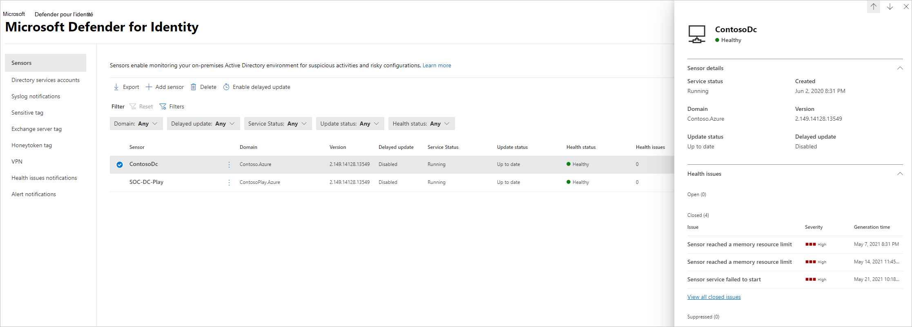Viewport: 912px width, 327px height.
Task: Open the Domain filter dropdown
Action: (136, 124)
